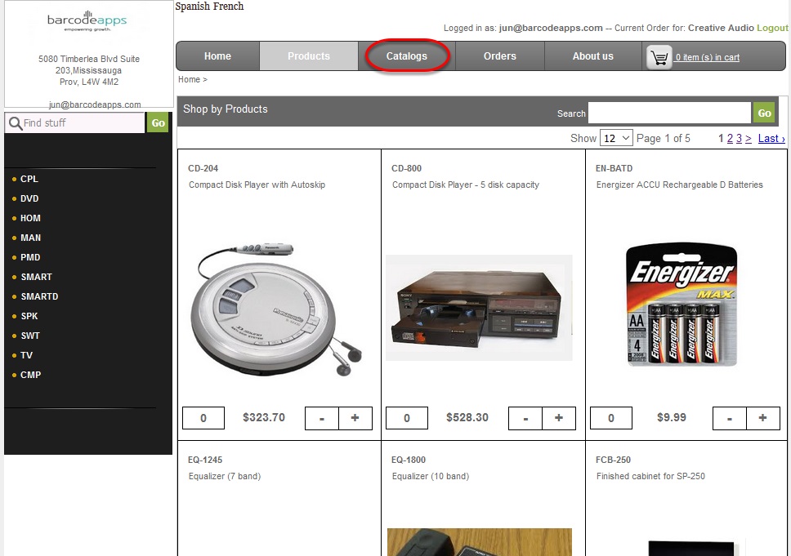791x556 pixels.
Task: Click the Equalizer (7 band) description
Action: tap(225, 476)
